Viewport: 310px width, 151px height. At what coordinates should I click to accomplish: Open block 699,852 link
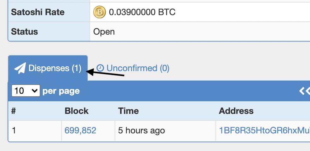click(80, 131)
